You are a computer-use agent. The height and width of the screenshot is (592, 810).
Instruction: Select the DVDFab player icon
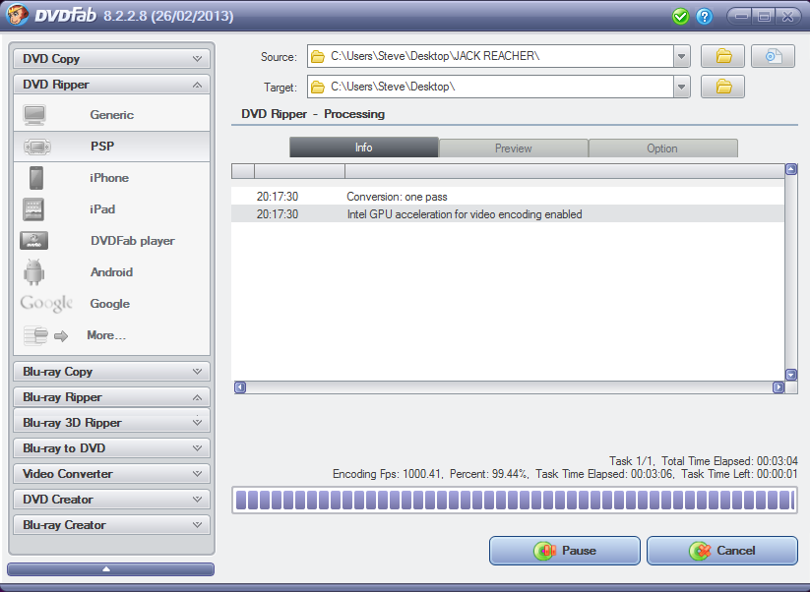click(34, 241)
